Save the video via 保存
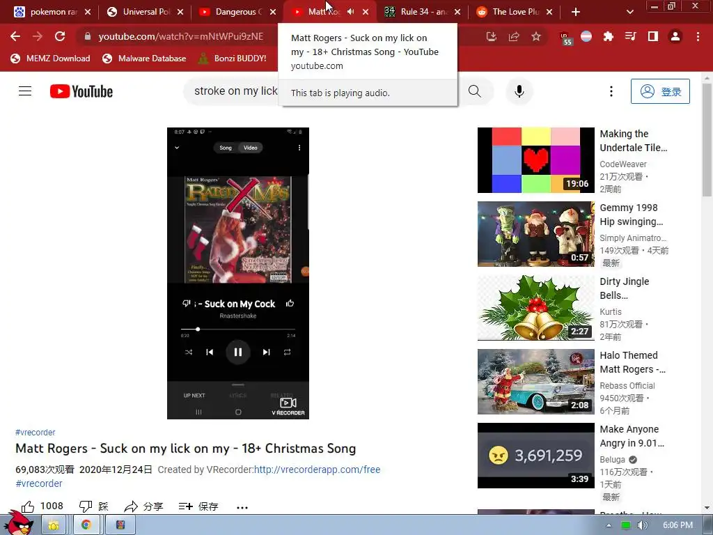The width and height of the screenshot is (713, 535). point(198,506)
